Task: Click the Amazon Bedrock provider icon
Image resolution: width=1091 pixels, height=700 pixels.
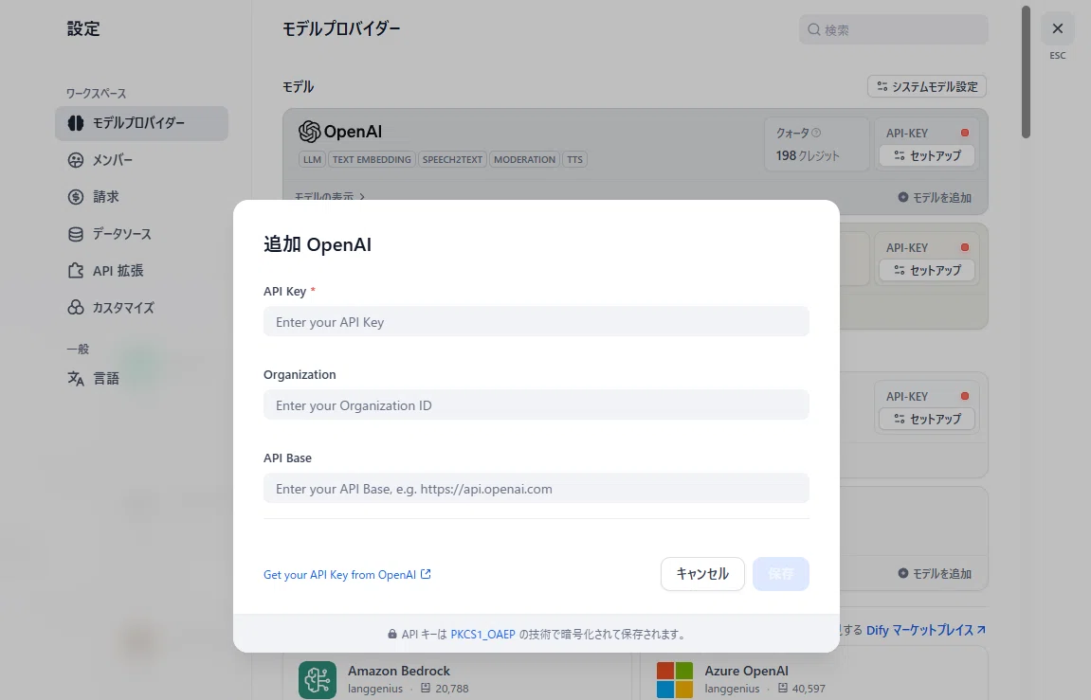Action: [x=318, y=679]
